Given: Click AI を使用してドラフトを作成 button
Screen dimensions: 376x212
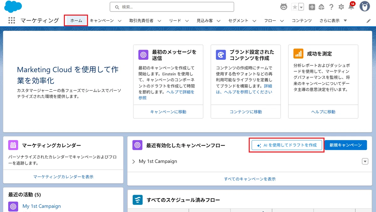Looking at the screenshot, I should coord(287,145).
